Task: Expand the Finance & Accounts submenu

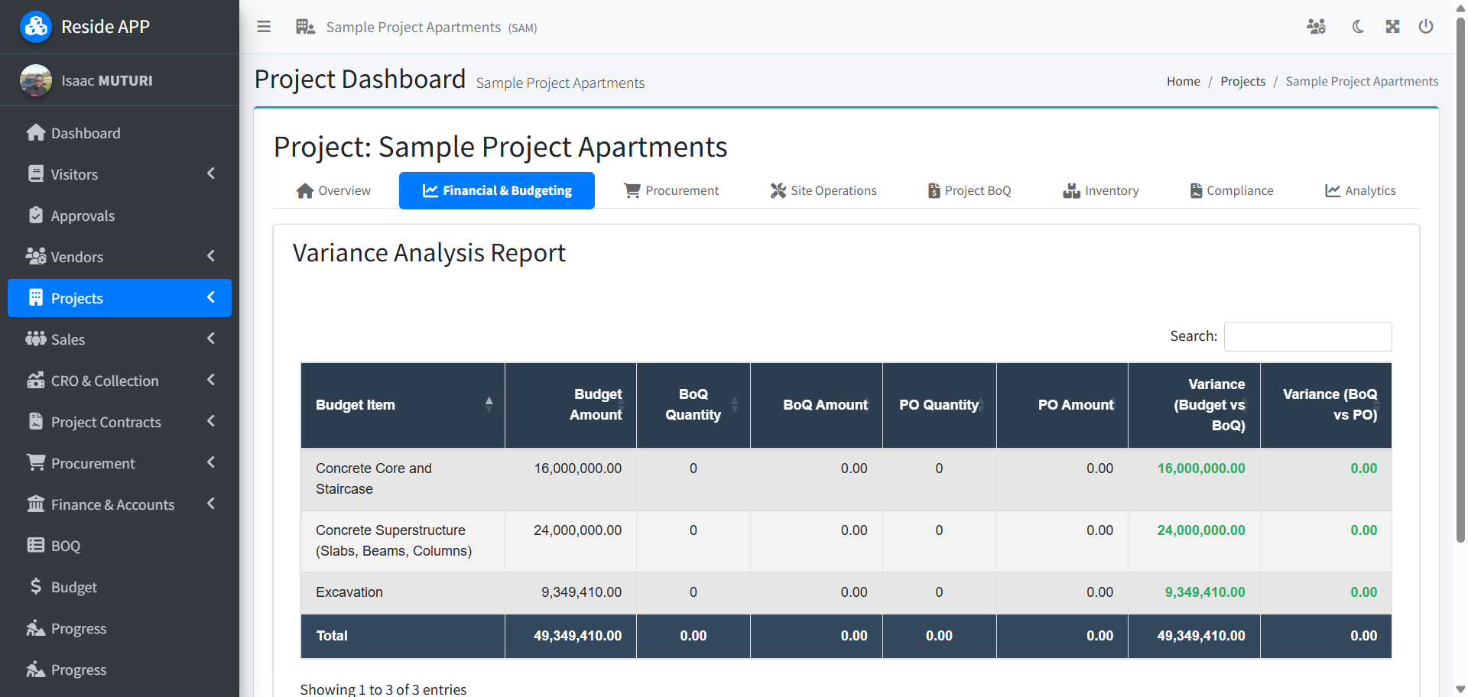Action: [211, 504]
